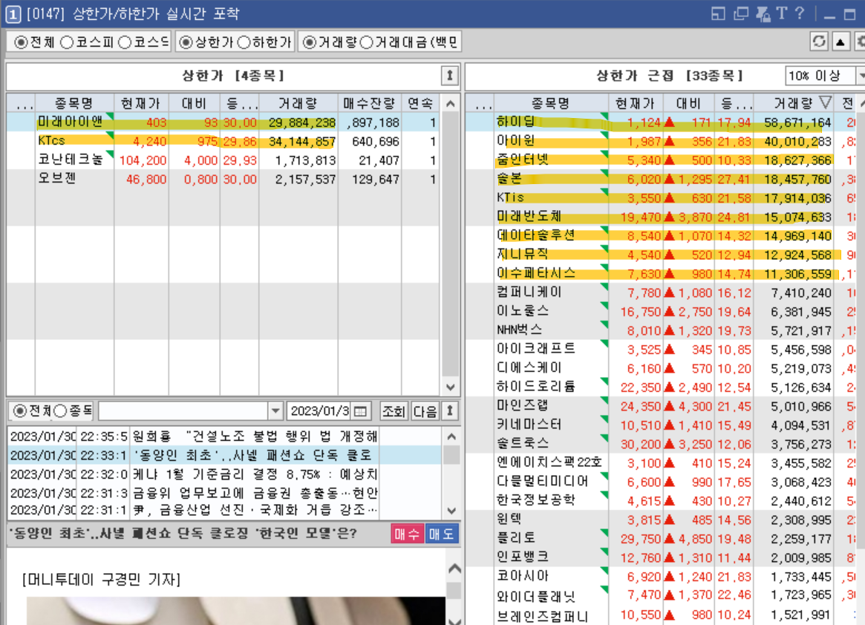865x625 pixels.
Task: Select 코스피 radio button
Action: pyautogui.click(x=67, y=42)
